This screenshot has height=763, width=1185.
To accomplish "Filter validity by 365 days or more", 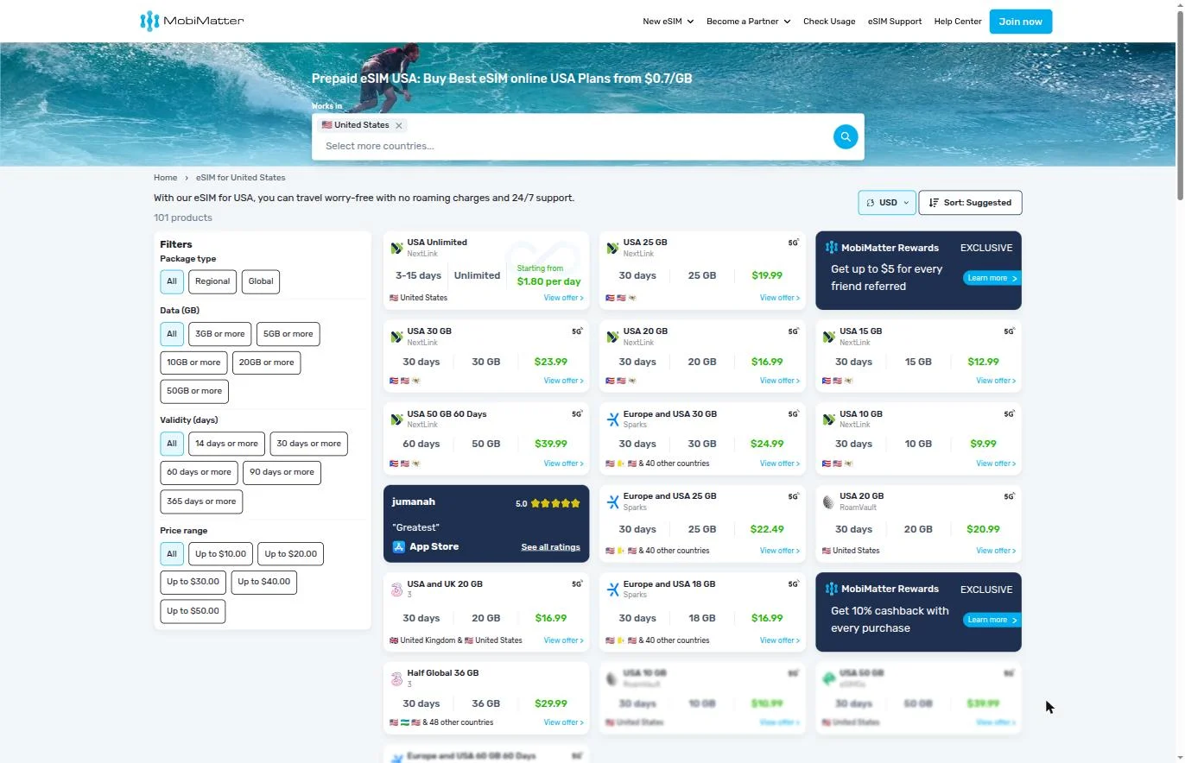I will (x=201, y=501).
